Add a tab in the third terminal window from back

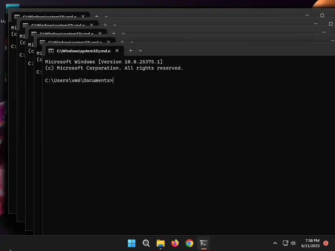(114, 33)
